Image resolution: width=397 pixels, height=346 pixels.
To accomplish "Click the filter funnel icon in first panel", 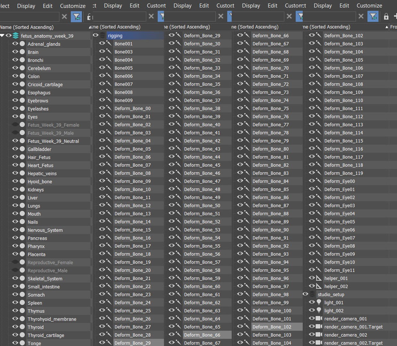I will 76,16.
